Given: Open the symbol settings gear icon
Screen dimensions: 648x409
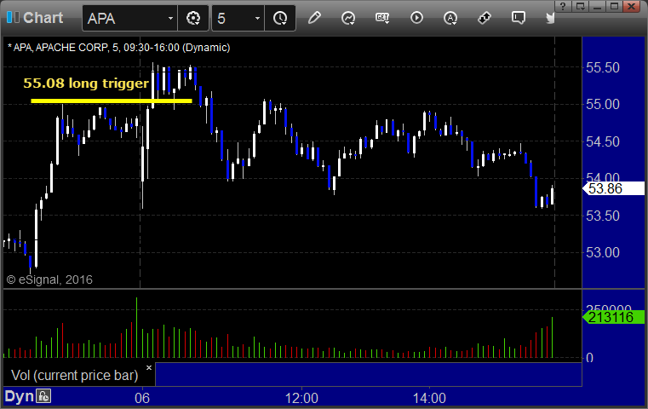Looking at the screenshot, I should (193, 18).
